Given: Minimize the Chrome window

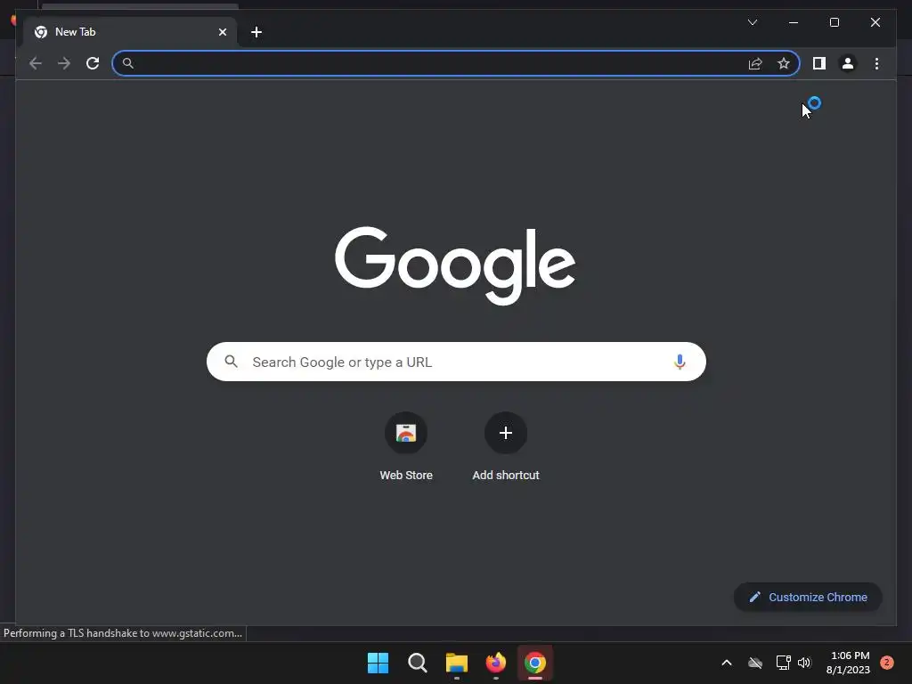Looking at the screenshot, I should (794, 22).
